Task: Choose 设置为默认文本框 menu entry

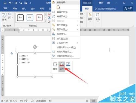Action: click(66, 48)
